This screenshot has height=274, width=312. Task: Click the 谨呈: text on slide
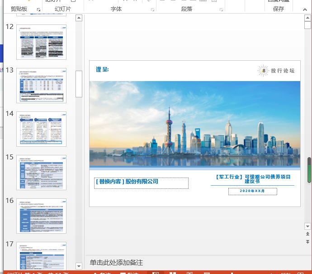(102, 69)
